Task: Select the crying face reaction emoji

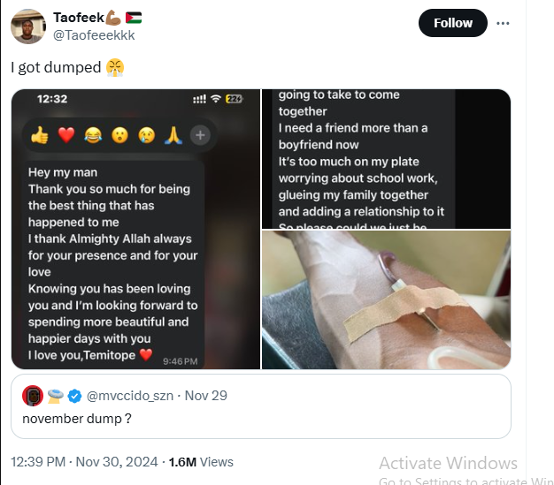Action: (147, 135)
